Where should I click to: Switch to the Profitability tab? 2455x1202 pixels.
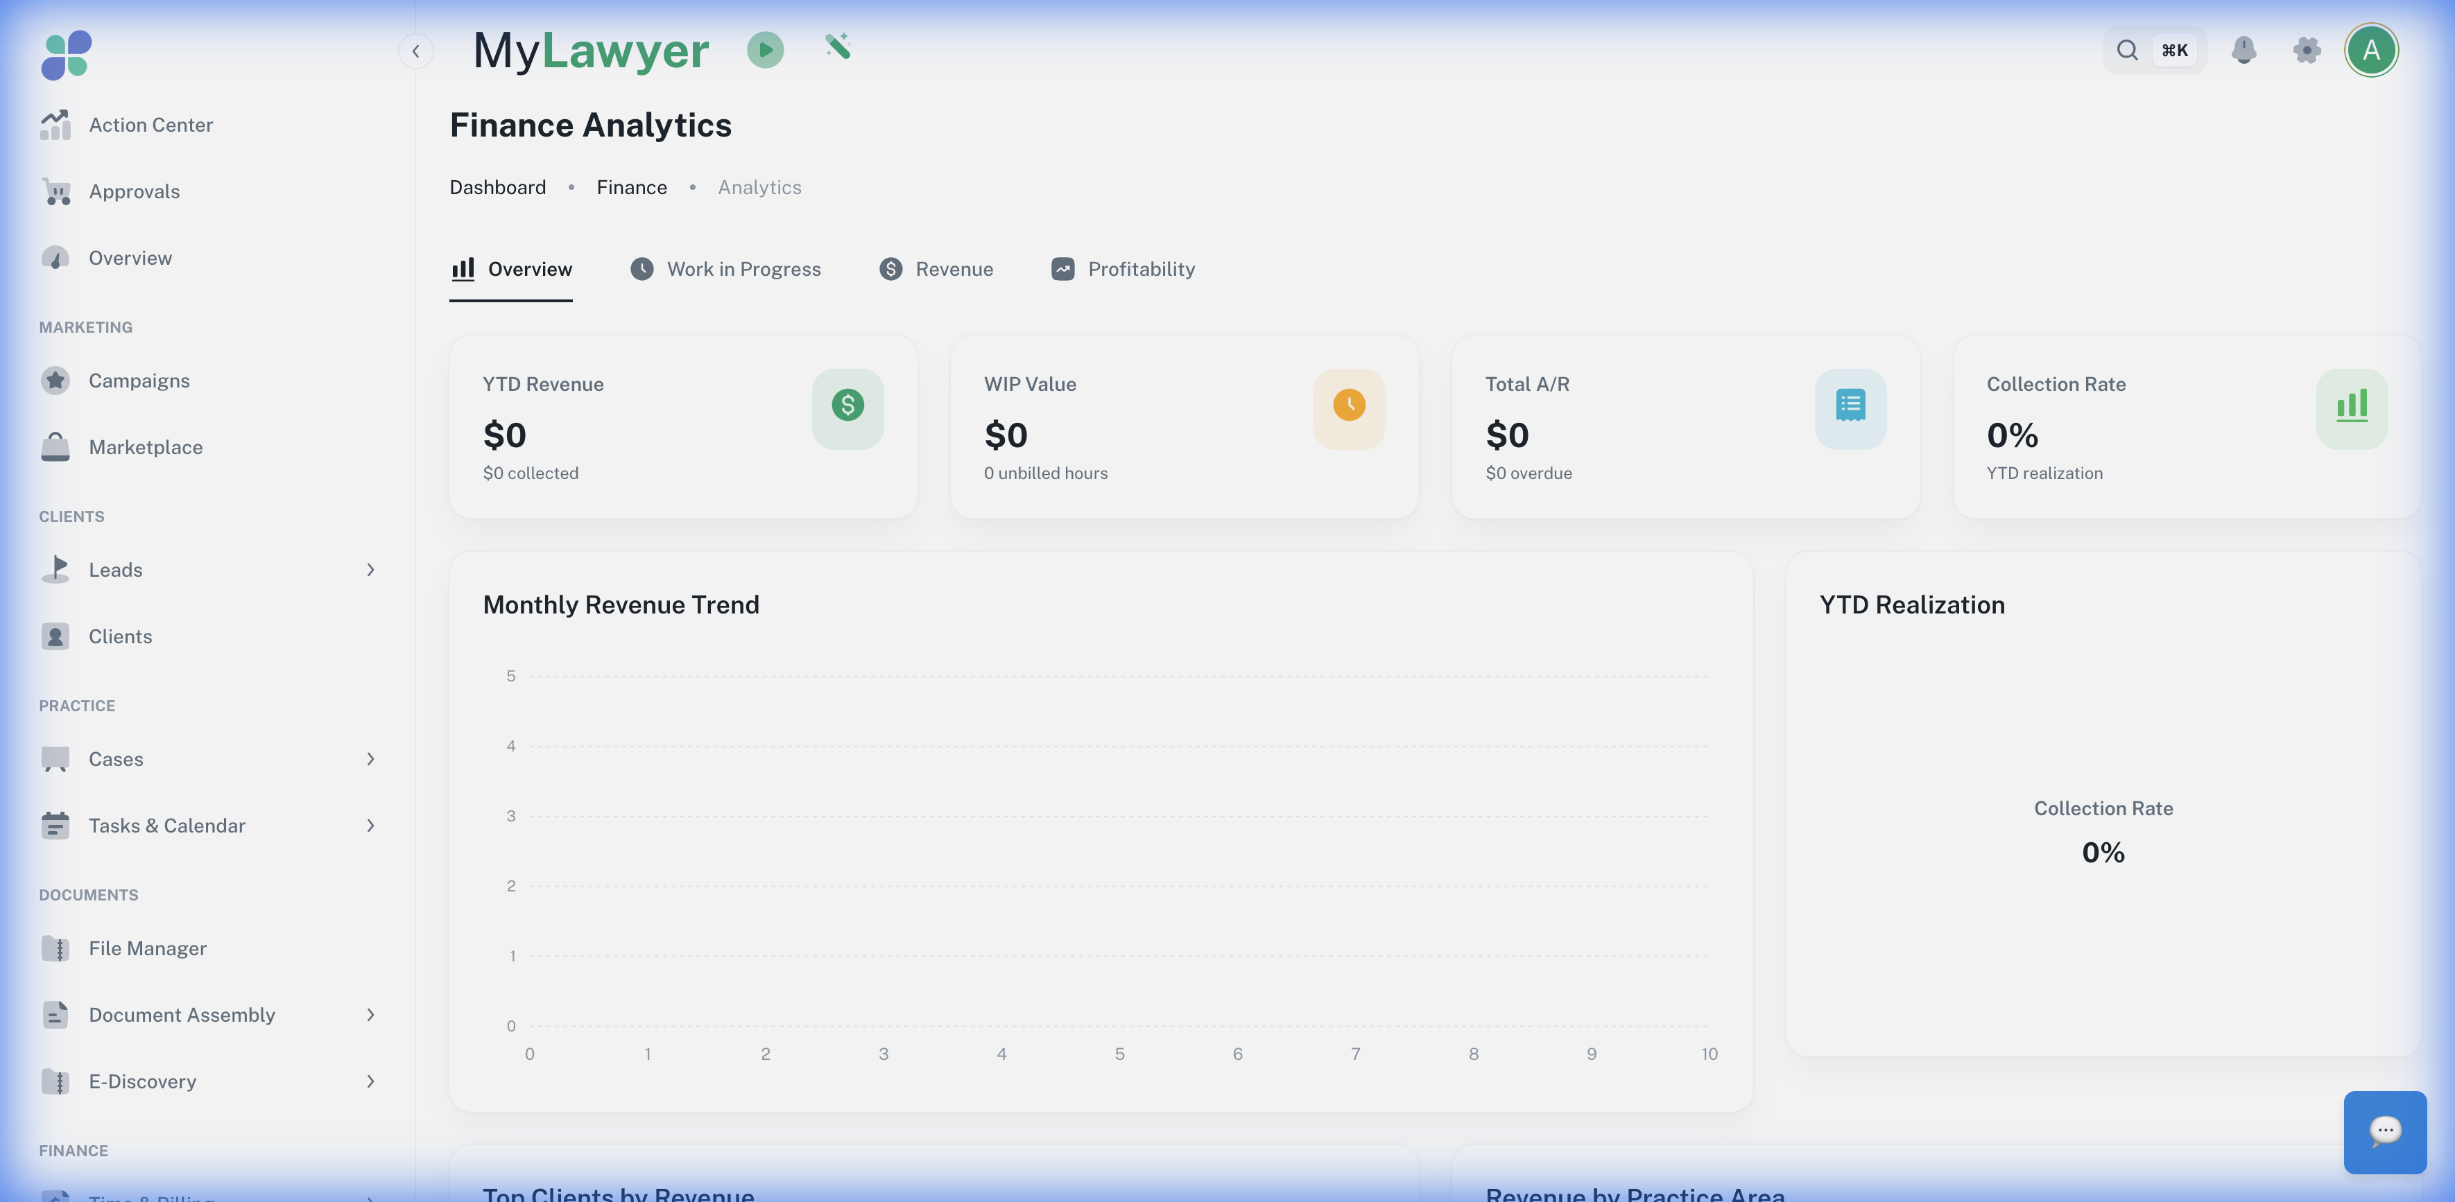1123,270
